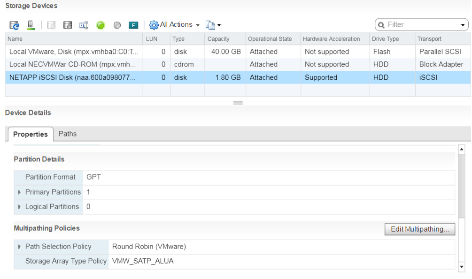Open the Filter box dropdown arrow
Image resolution: width=472 pixels, height=279 pixels.
tap(463, 25)
